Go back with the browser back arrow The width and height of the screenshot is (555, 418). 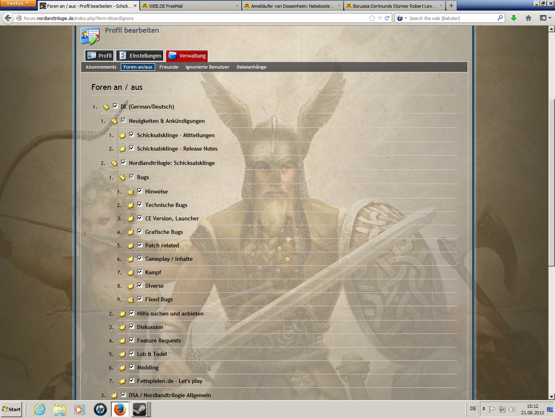tap(8, 18)
